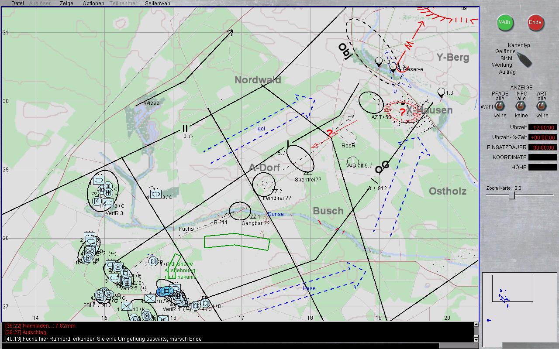Flip the INFO display toggle switch
This screenshot has height=349, width=559.
pyautogui.click(x=521, y=106)
